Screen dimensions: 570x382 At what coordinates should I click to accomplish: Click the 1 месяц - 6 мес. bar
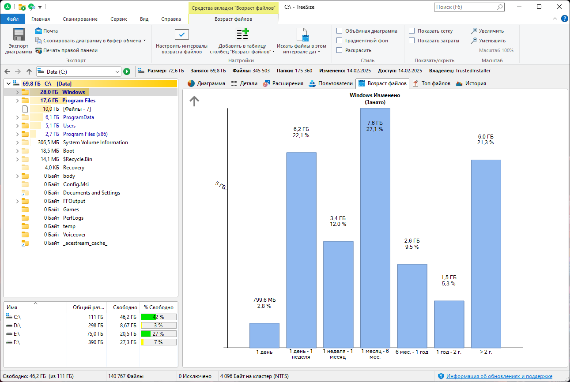pos(375,228)
